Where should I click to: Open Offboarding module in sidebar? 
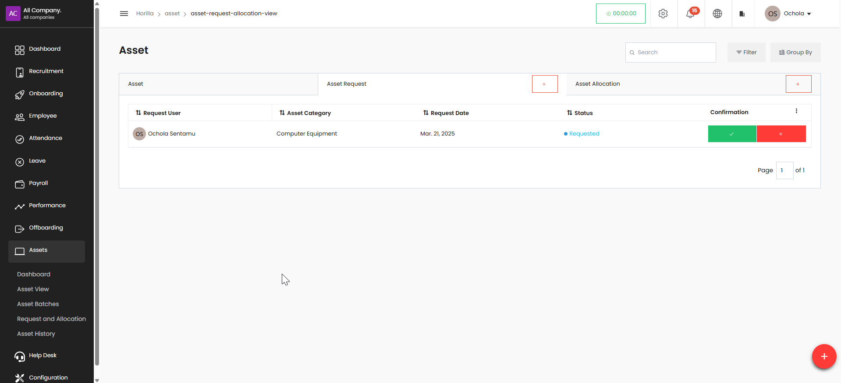coord(46,228)
